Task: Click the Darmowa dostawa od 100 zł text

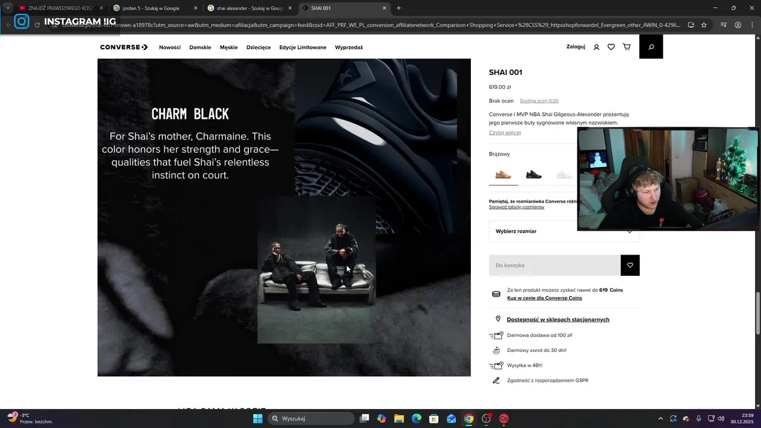Action: 540,335
